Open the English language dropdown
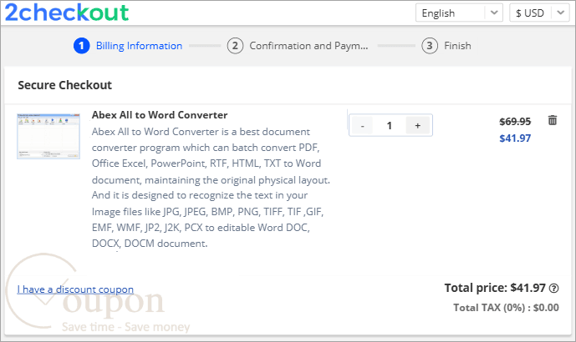The image size is (576, 342). (x=459, y=13)
